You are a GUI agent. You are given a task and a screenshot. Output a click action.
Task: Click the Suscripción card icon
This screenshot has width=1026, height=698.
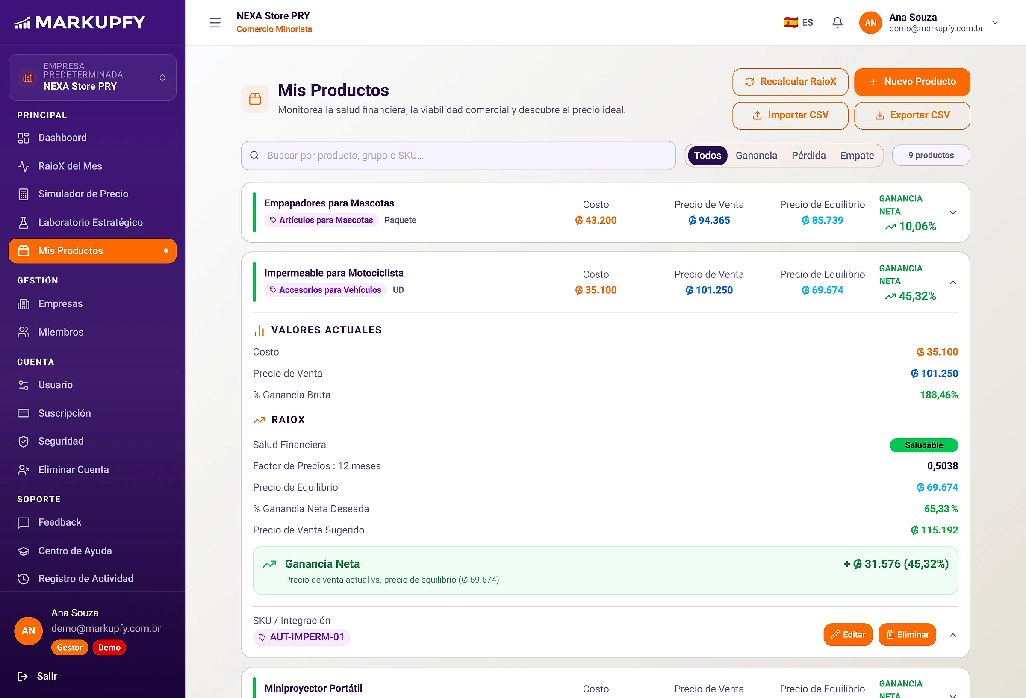click(24, 413)
